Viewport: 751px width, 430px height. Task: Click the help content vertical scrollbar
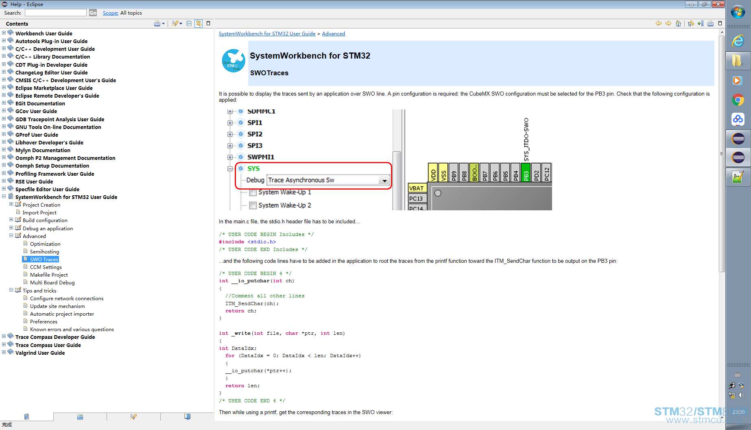(722, 154)
